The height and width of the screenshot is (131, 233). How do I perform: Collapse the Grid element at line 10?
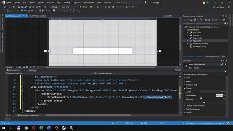[22, 87]
